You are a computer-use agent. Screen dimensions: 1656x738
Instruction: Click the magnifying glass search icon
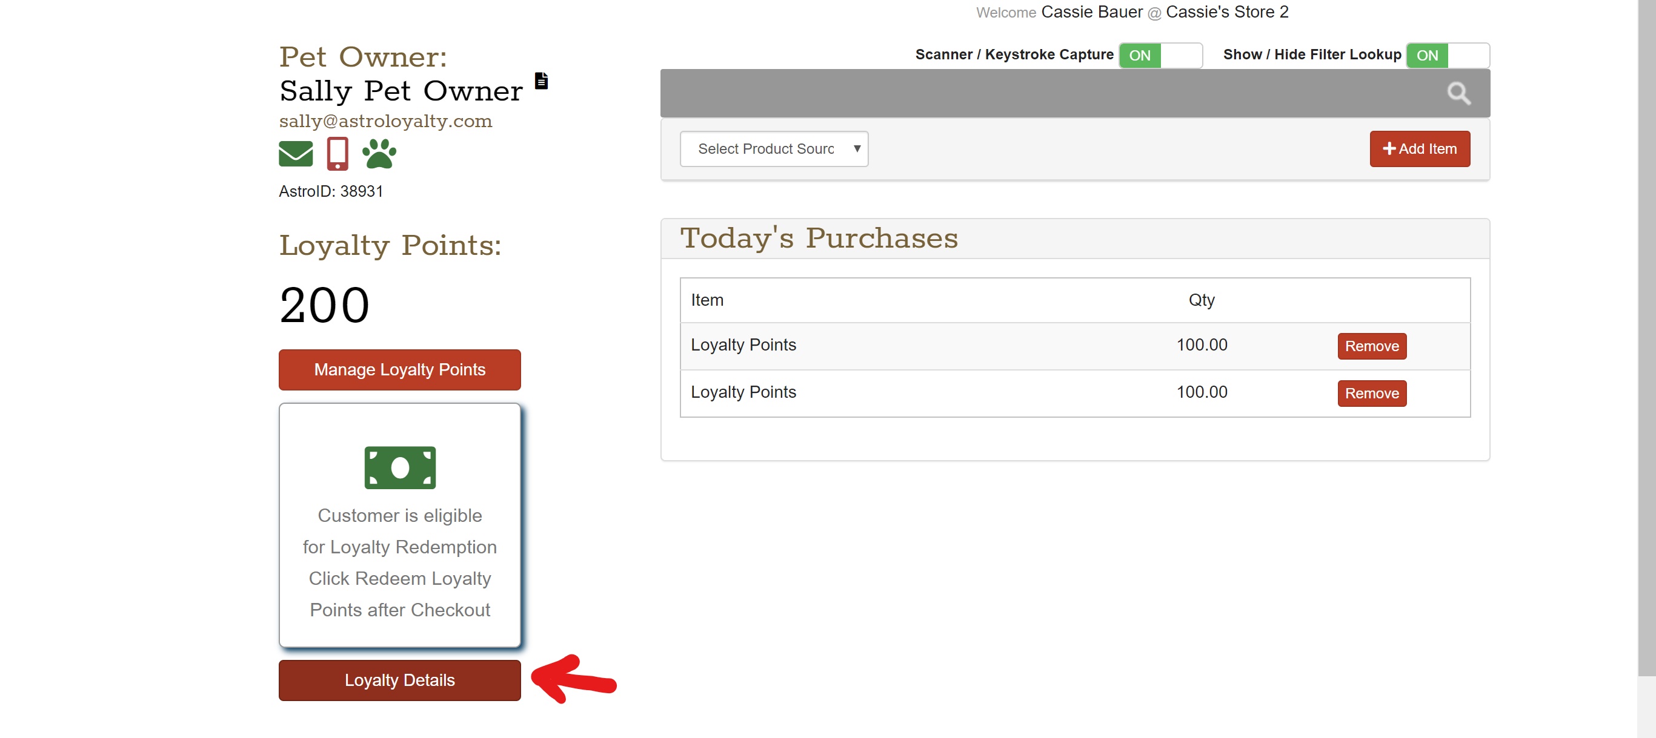click(1458, 94)
